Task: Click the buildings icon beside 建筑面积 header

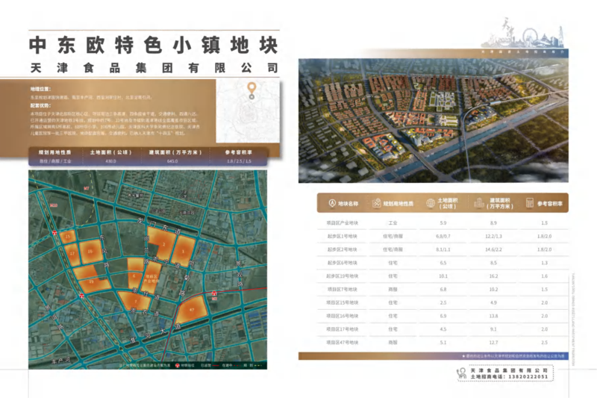Action: (479, 203)
